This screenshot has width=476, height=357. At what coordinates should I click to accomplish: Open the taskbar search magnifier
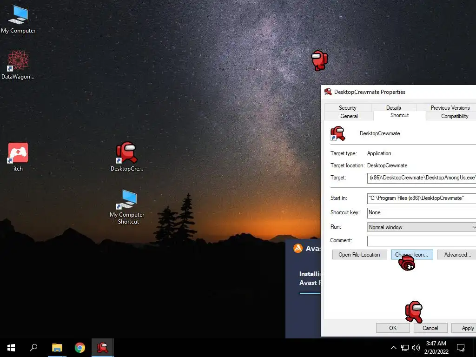pyautogui.click(x=33, y=348)
